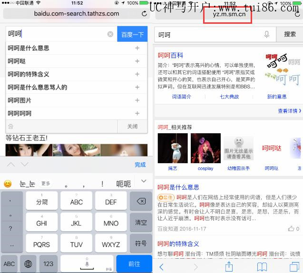The width and height of the screenshot is (303, 273).
Task: Tap the DEF key
Action: coord(111,201)
